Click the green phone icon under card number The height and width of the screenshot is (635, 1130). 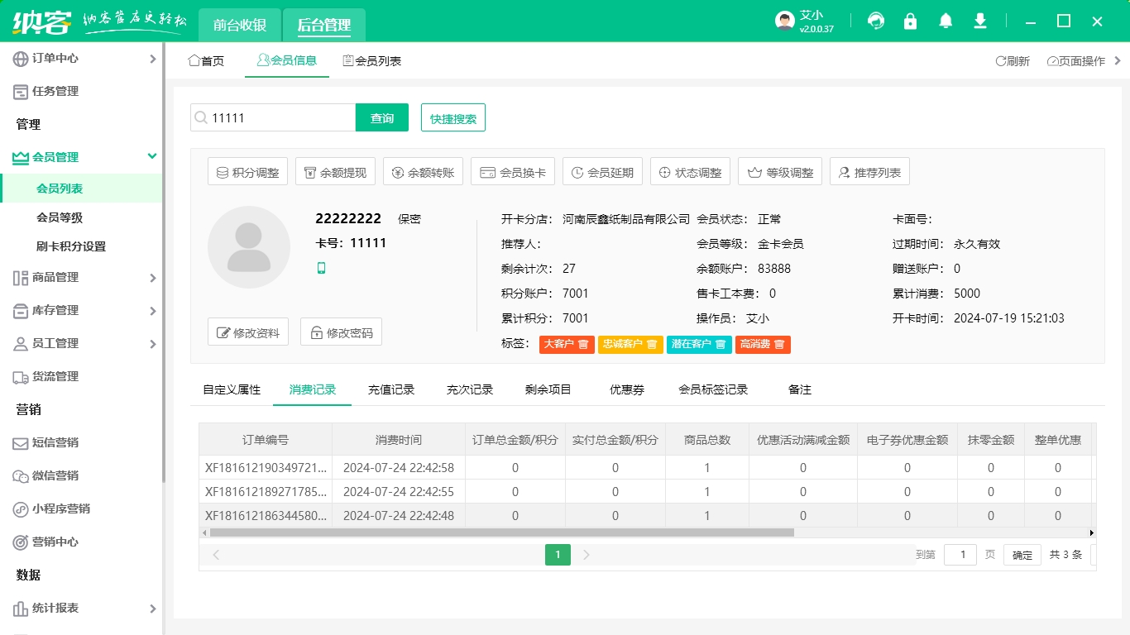click(x=322, y=268)
